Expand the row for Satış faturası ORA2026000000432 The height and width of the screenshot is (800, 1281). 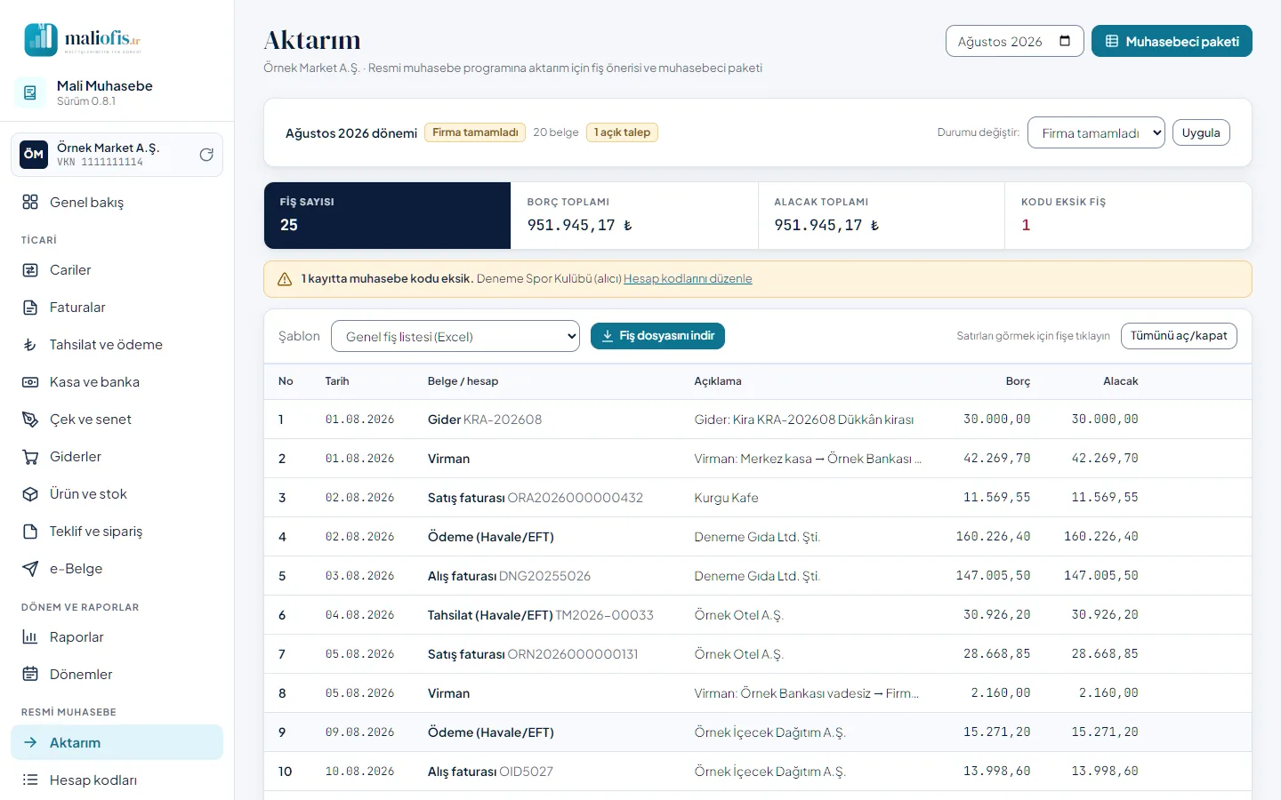(757, 498)
